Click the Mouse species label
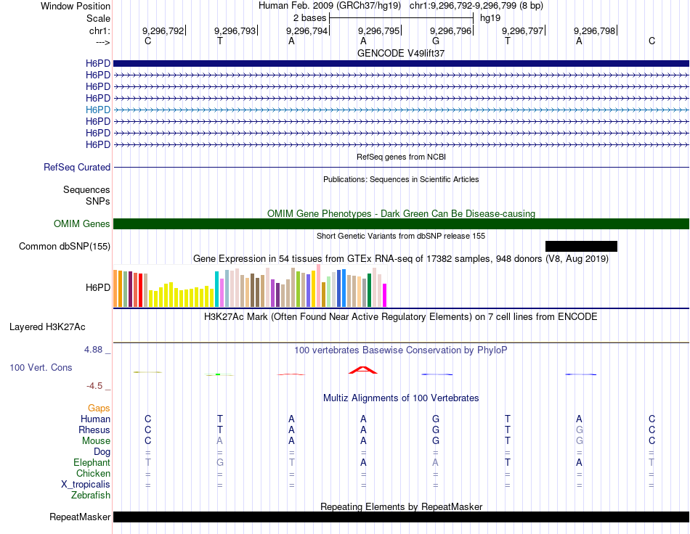This screenshot has height=534, width=690. pyautogui.click(x=96, y=441)
